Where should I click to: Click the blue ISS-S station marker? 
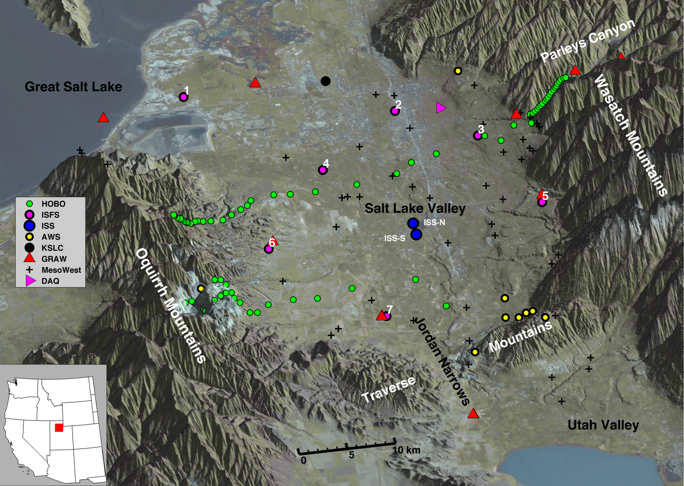[416, 234]
